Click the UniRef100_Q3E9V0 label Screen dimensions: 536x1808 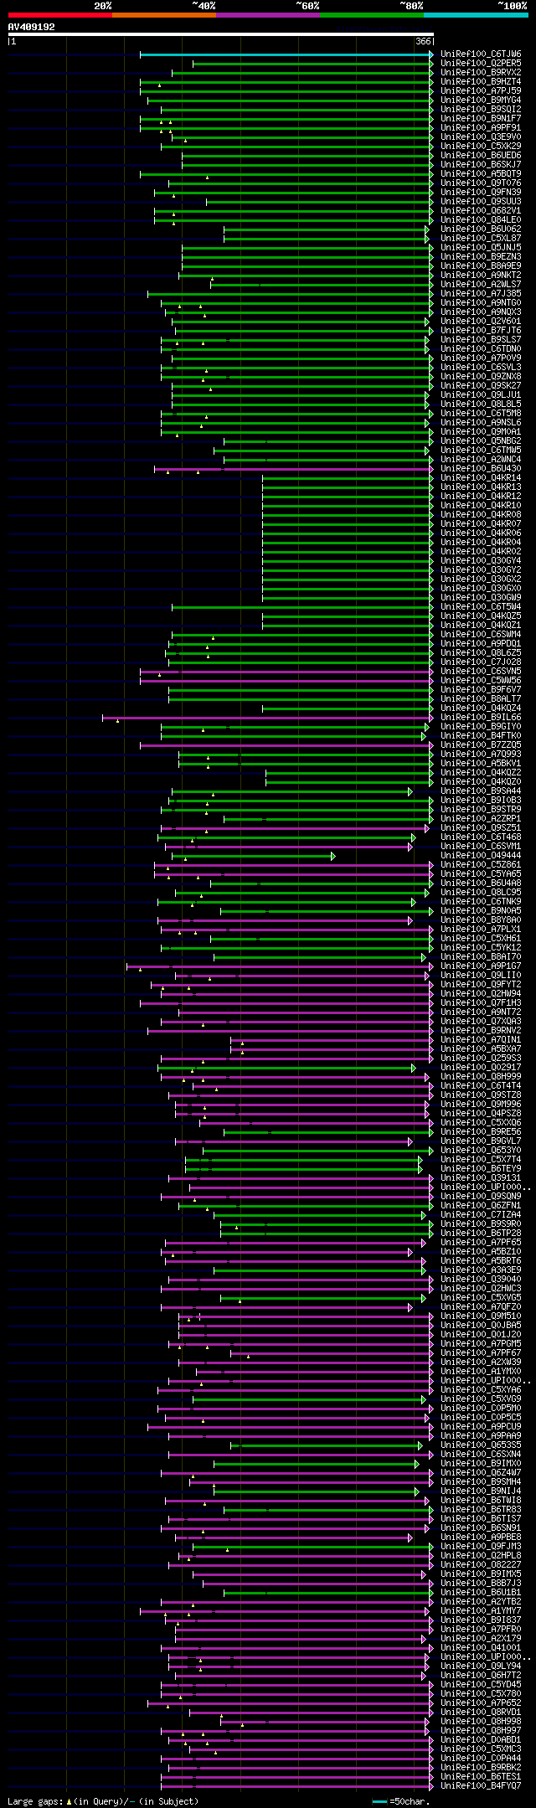pyautogui.click(x=481, y=137)
